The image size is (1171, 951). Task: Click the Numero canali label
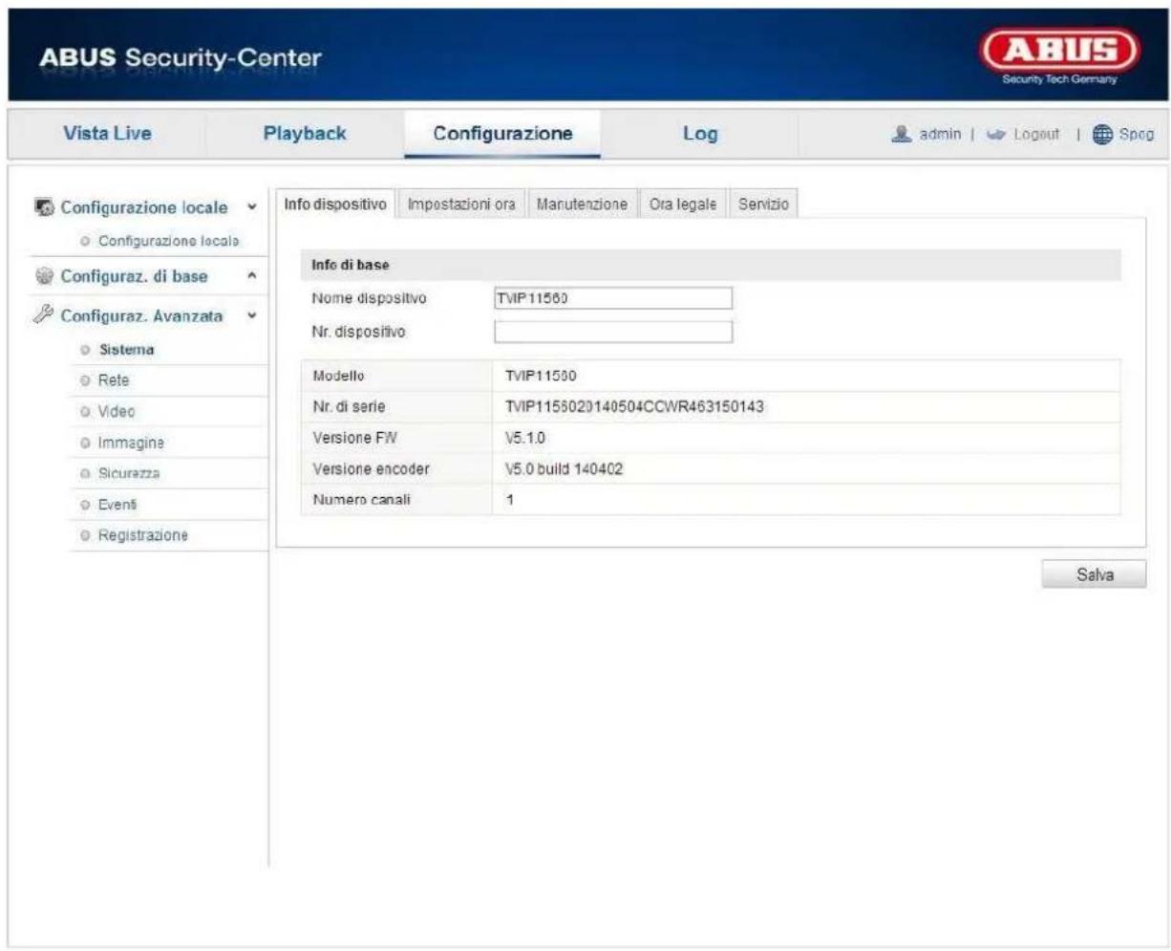(361, 500)
